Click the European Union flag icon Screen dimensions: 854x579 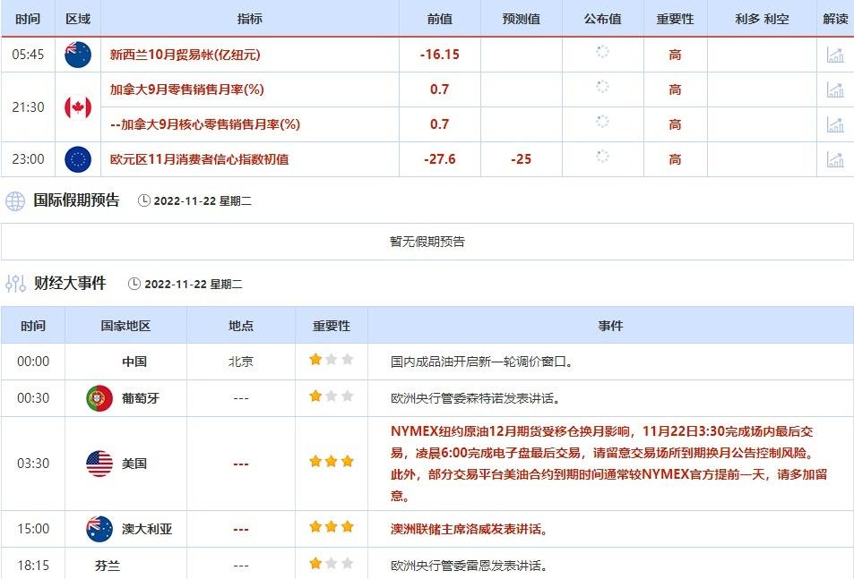(x=78, y=159)
